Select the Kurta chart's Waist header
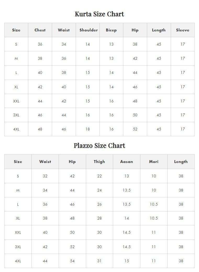199x272 pixels. point(64,30)
